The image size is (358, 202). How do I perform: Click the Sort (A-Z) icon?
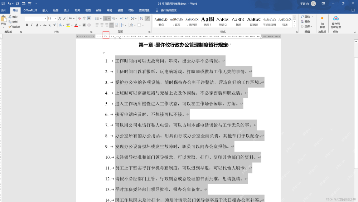(141, 19)
